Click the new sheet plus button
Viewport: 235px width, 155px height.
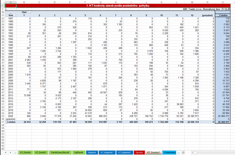(183, 152)
